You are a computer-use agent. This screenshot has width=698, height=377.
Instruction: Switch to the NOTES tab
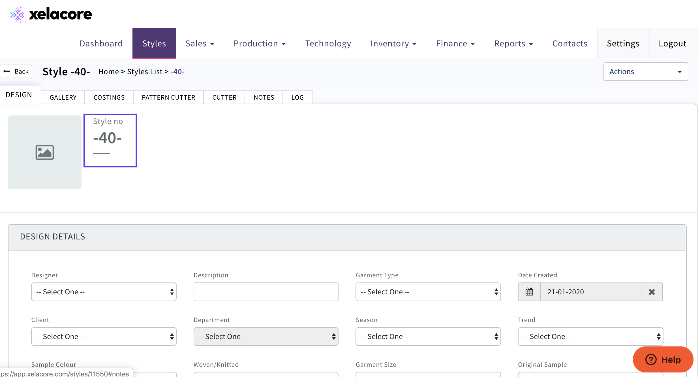coord(264,97)
